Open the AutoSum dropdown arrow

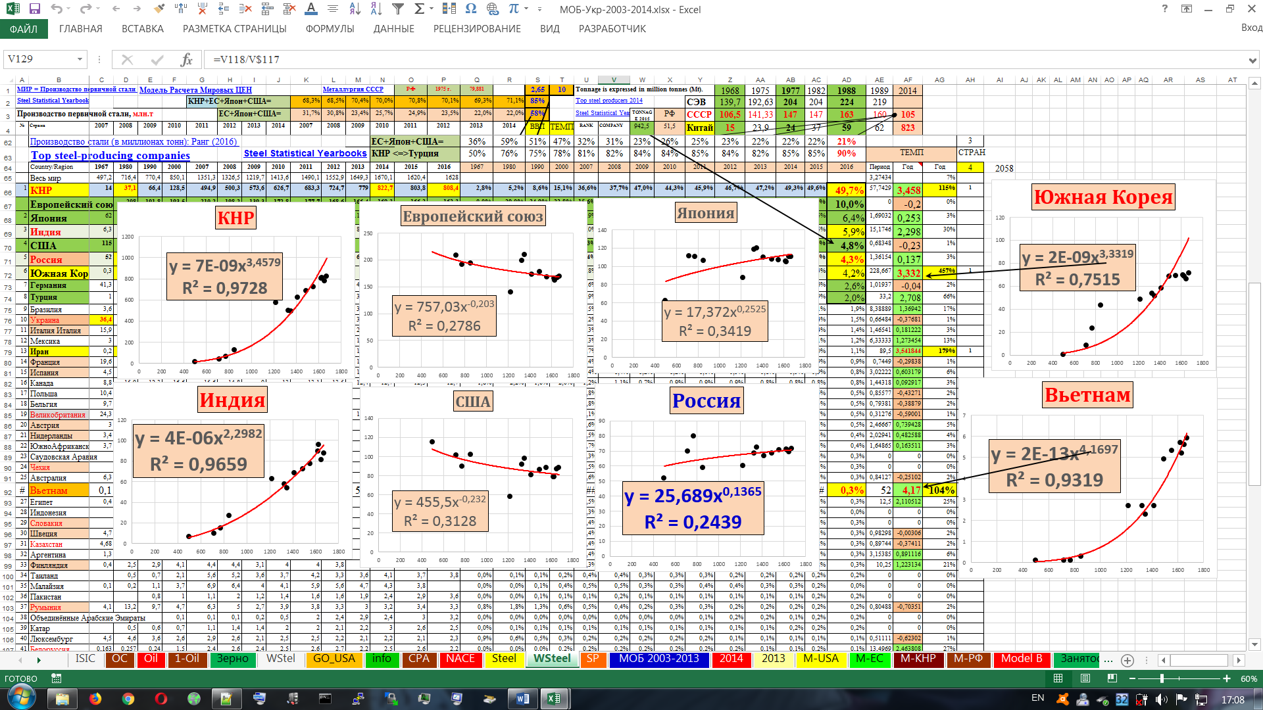(x=432, y=9)
